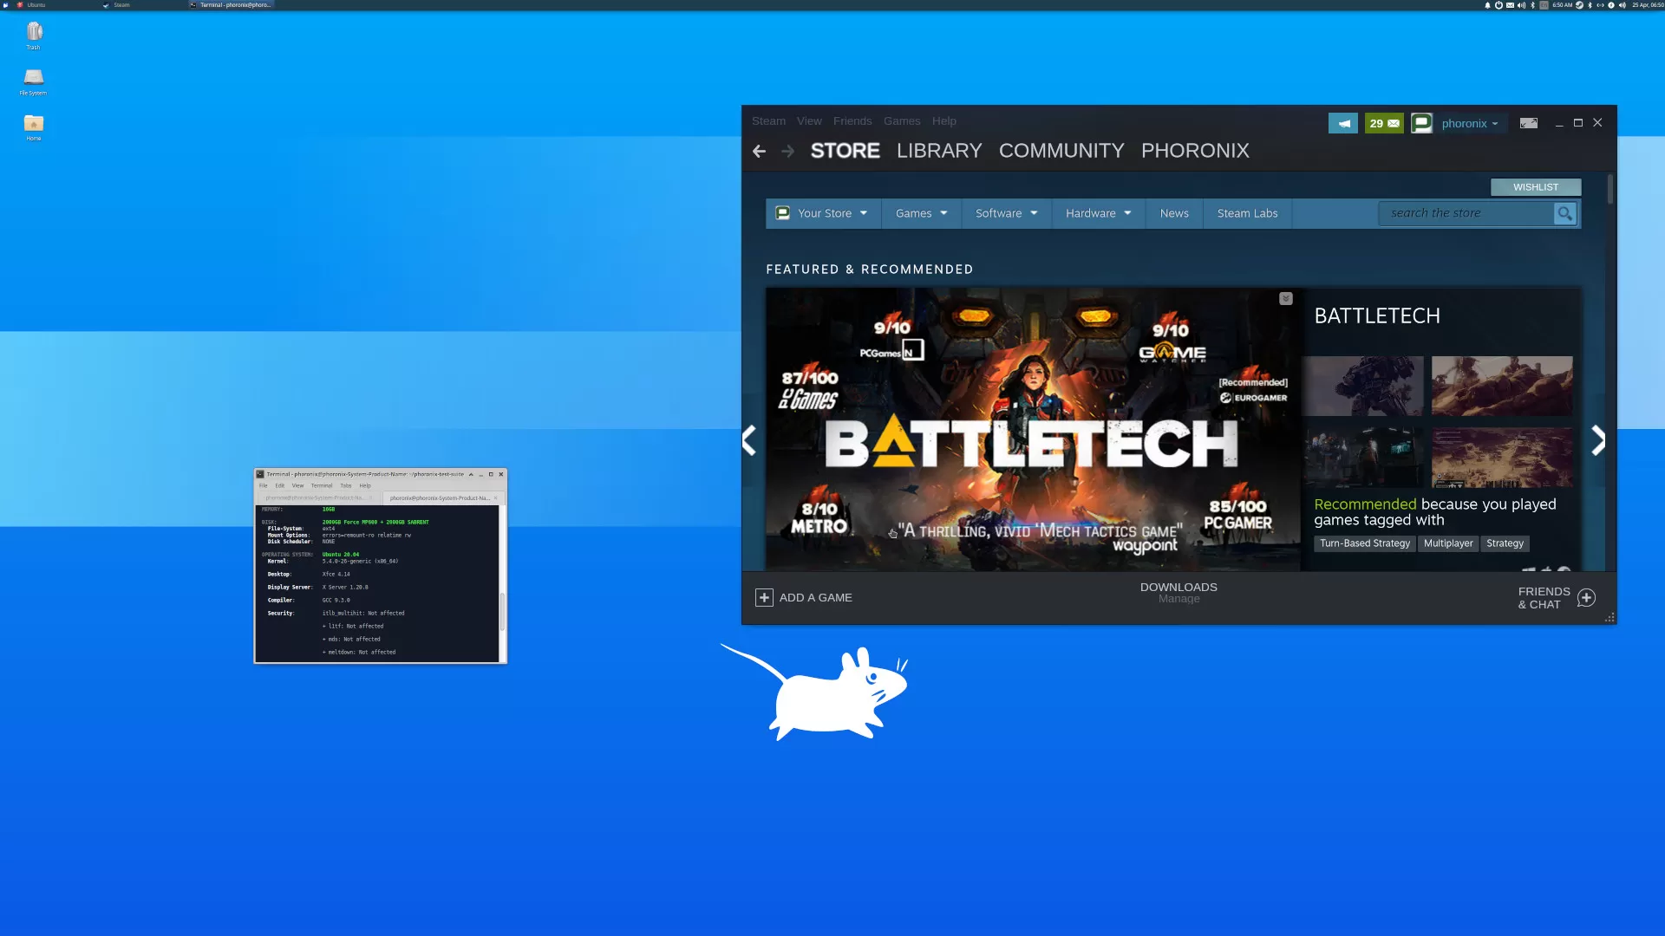Click the News section in store
1665x936 pixels.
(x=1174, y=212)
